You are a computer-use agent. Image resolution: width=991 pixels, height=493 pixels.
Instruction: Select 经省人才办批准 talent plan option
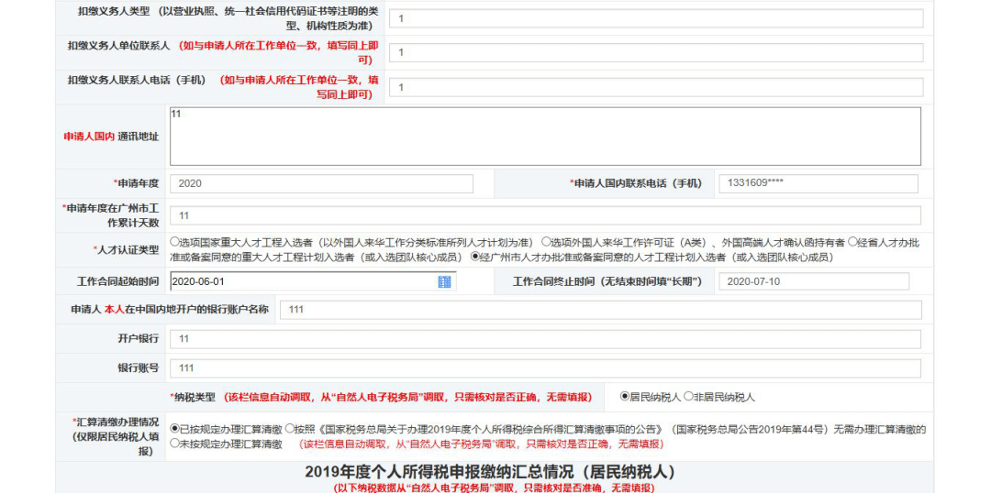852,242
